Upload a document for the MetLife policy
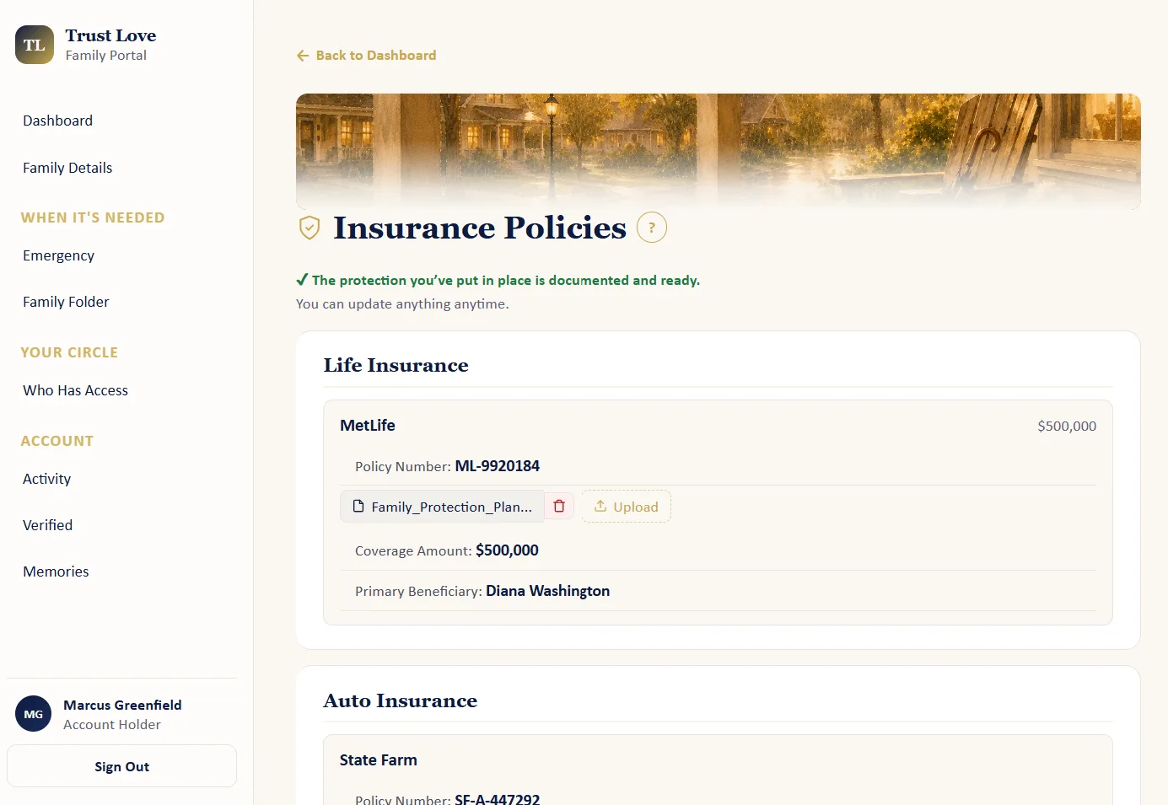The image size is (1168, 805). [x=626, y=507]
